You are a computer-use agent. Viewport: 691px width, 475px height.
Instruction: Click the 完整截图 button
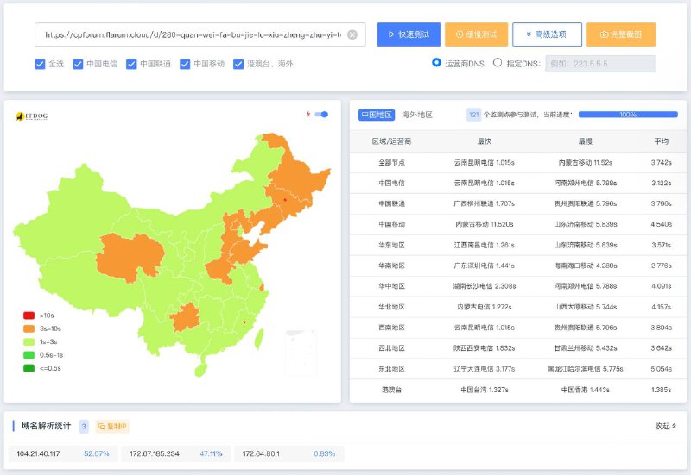click(621, 34)
